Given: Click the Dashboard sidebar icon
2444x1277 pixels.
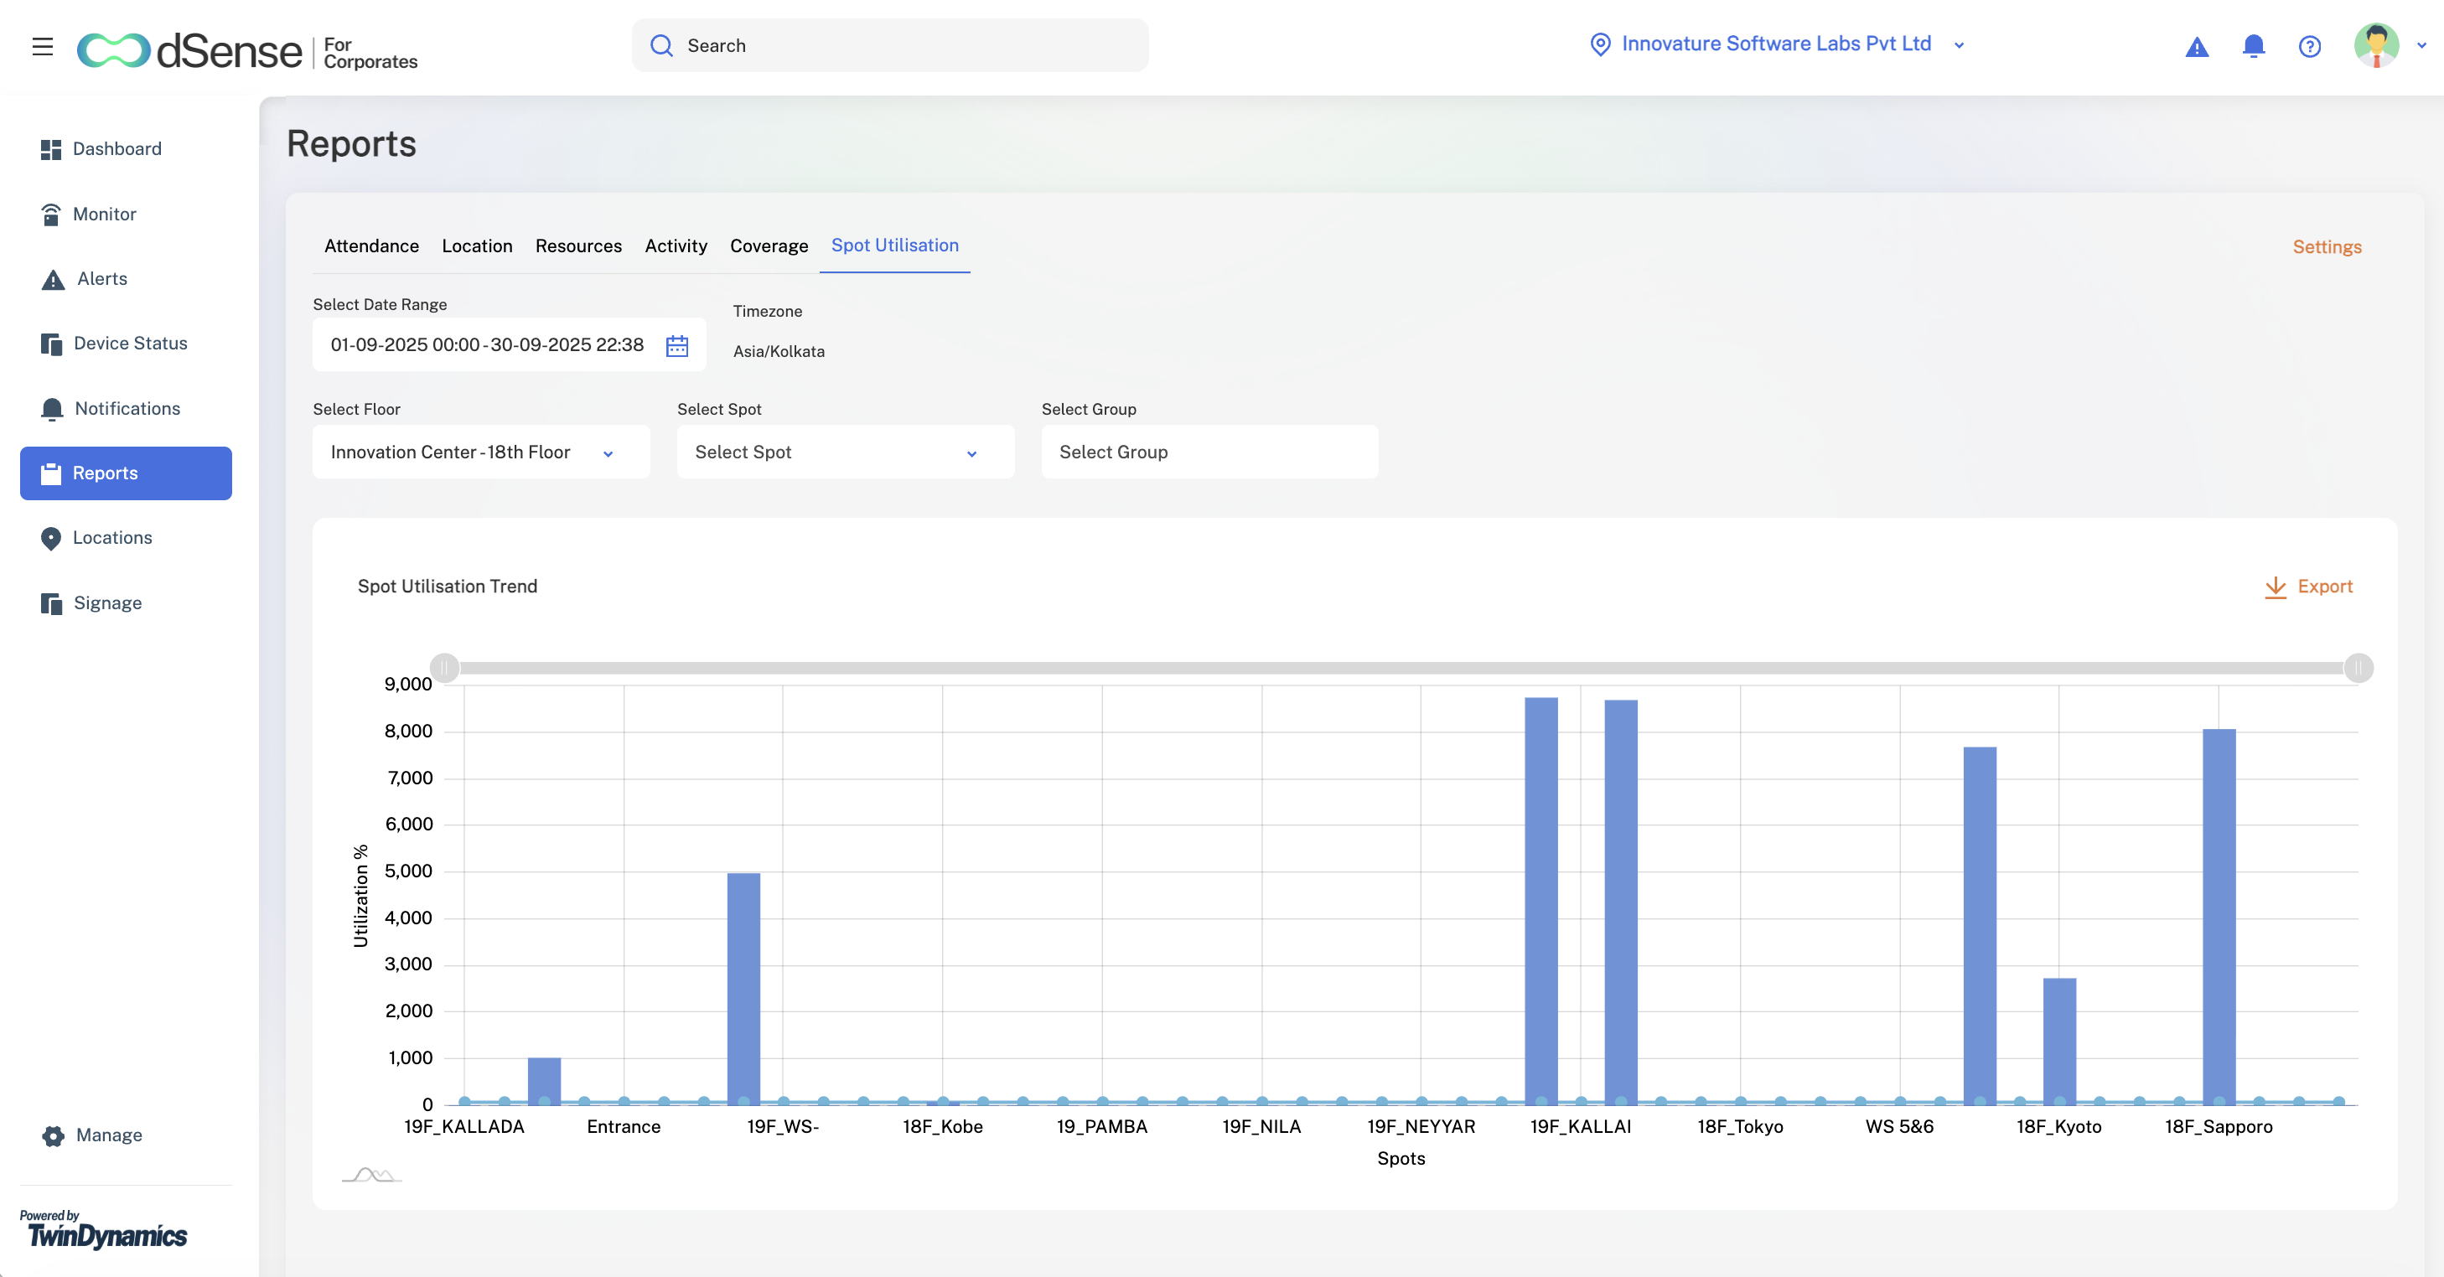Looking at the screenshot, I should tap(51, 149).
